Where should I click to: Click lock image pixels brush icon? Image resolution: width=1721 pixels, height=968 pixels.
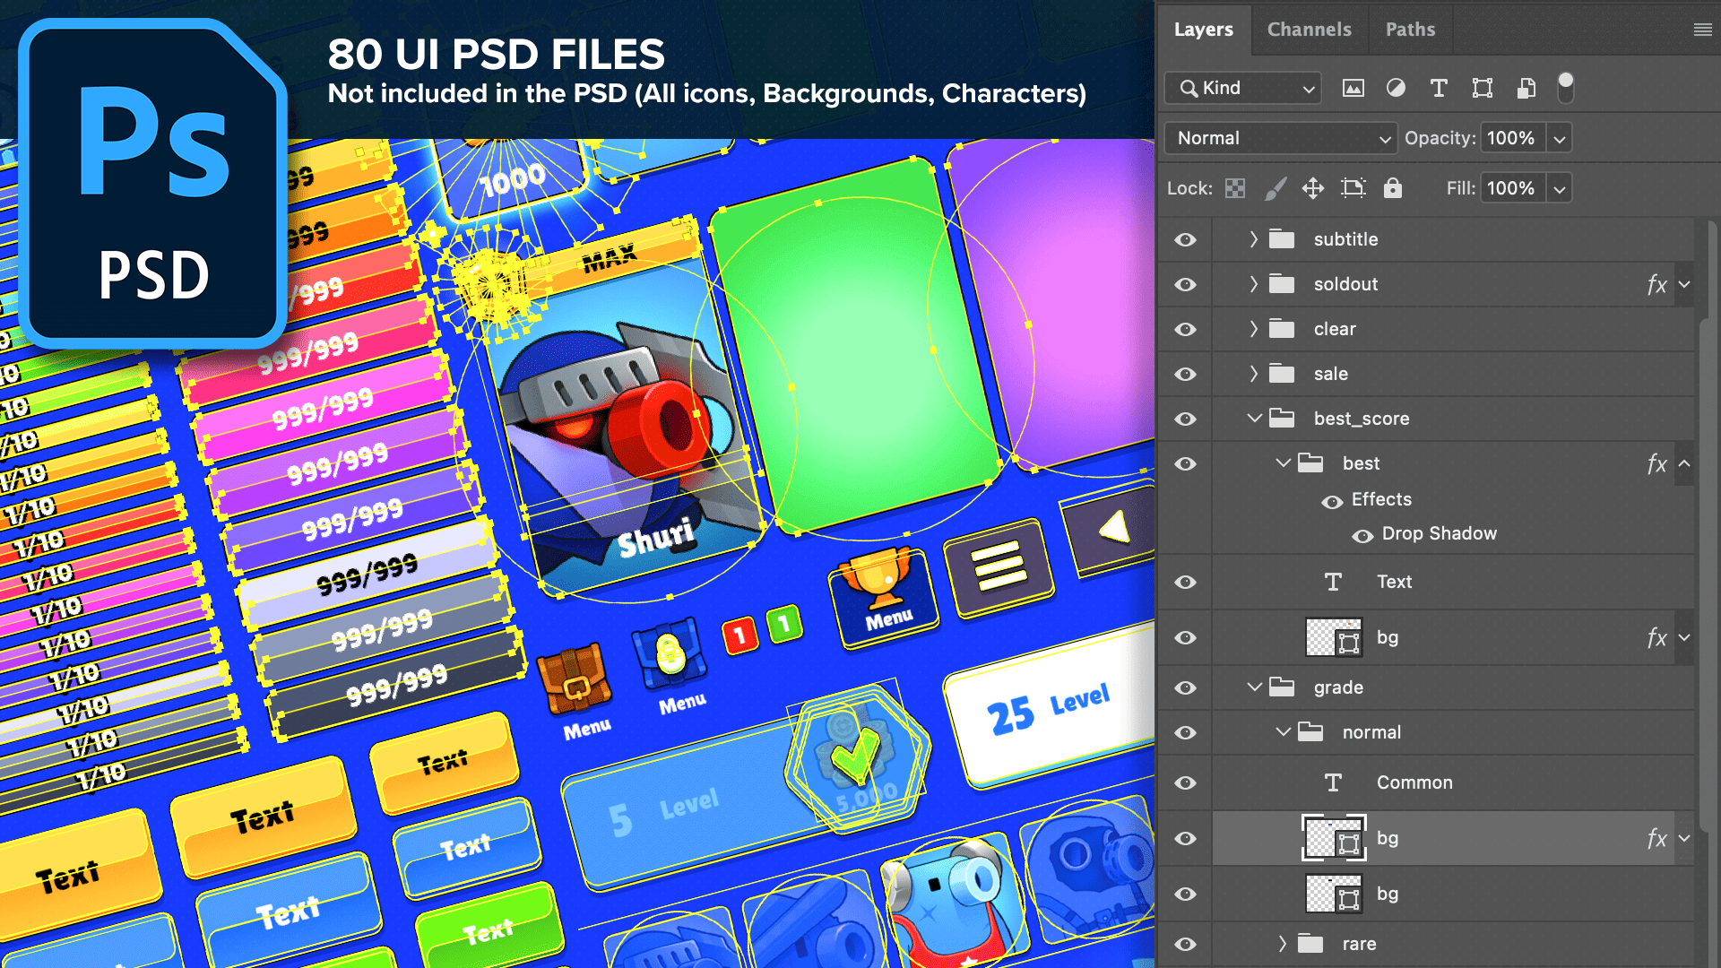click(x=1275, y=188)
